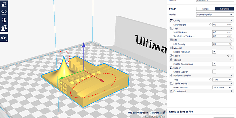
Task: Click the 'Top/Bottom Thickness' label
Action: (x=184, y=36)
